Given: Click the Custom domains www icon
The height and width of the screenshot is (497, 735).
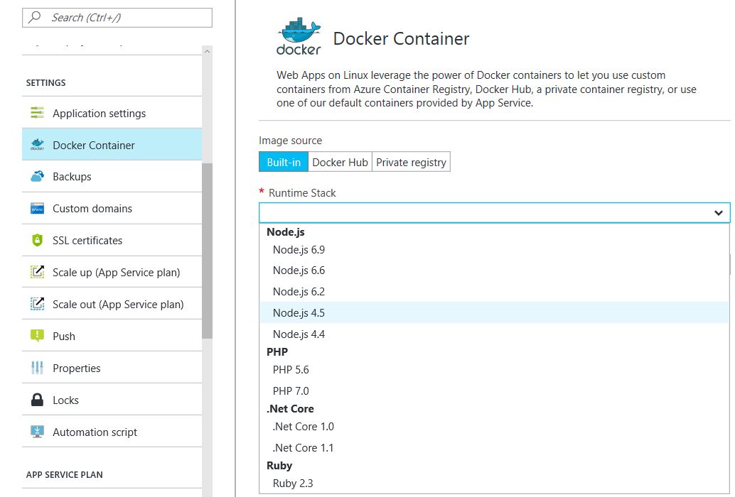Looking at the screenshot, I should (37, 208).
